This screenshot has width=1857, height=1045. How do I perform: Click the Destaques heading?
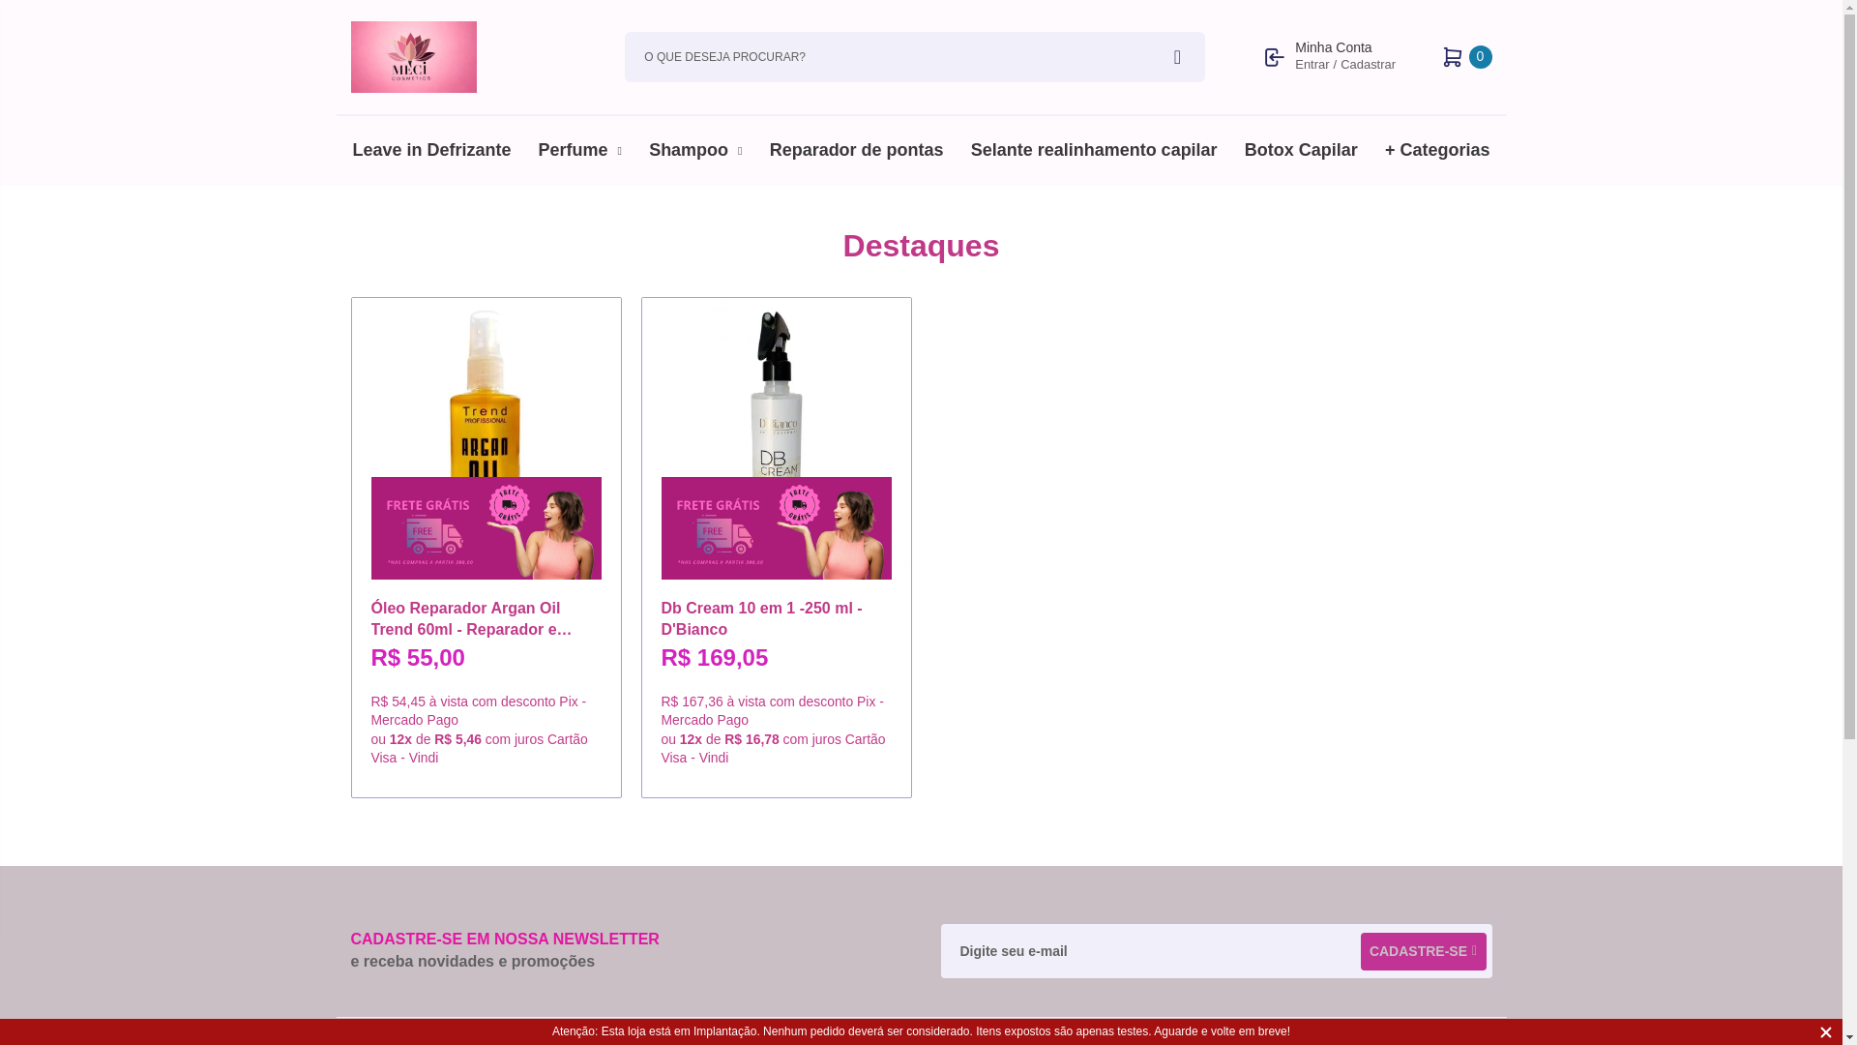tap(921, 246)
